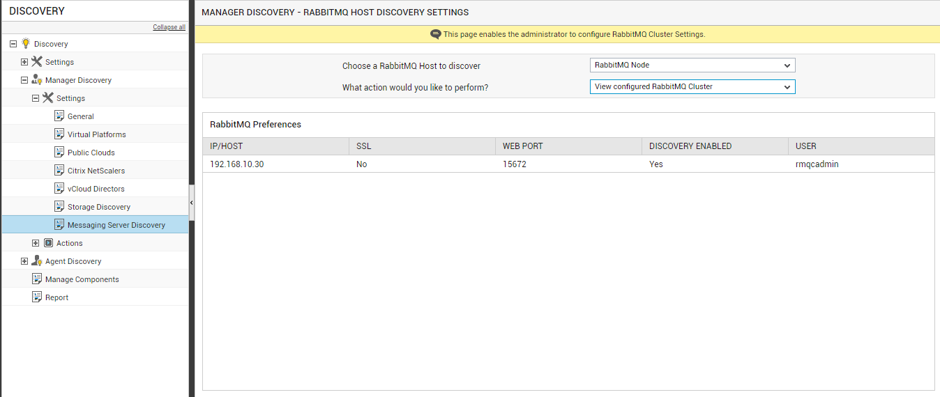The height and width of the screenshot is (397, 940).
Task: Click the Discovery Enabled value Yes
Action: point(656,164)
